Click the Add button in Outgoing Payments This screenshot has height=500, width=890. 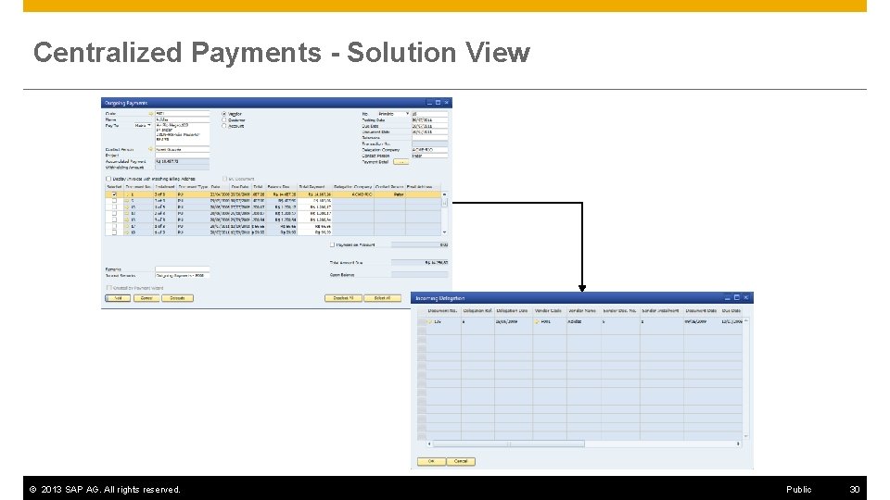point(118,298)
